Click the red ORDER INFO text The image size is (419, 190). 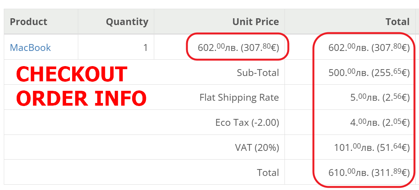pyautogui.click(x=81, y=98)
